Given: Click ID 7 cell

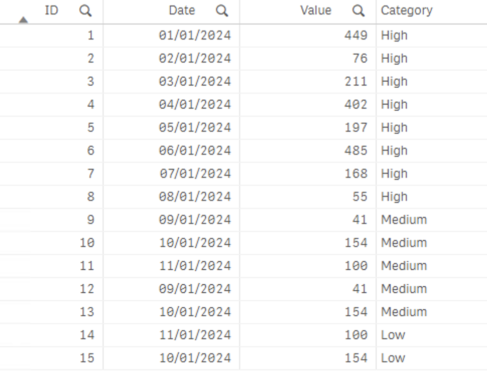Looking at the screenshot, I should coord(90,174).
